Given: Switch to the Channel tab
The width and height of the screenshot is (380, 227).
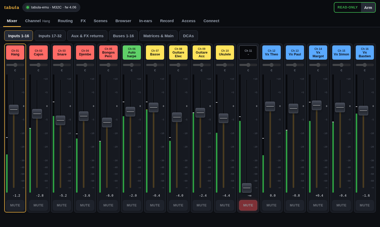Looking at the screenshot, I should click(37, 21).
